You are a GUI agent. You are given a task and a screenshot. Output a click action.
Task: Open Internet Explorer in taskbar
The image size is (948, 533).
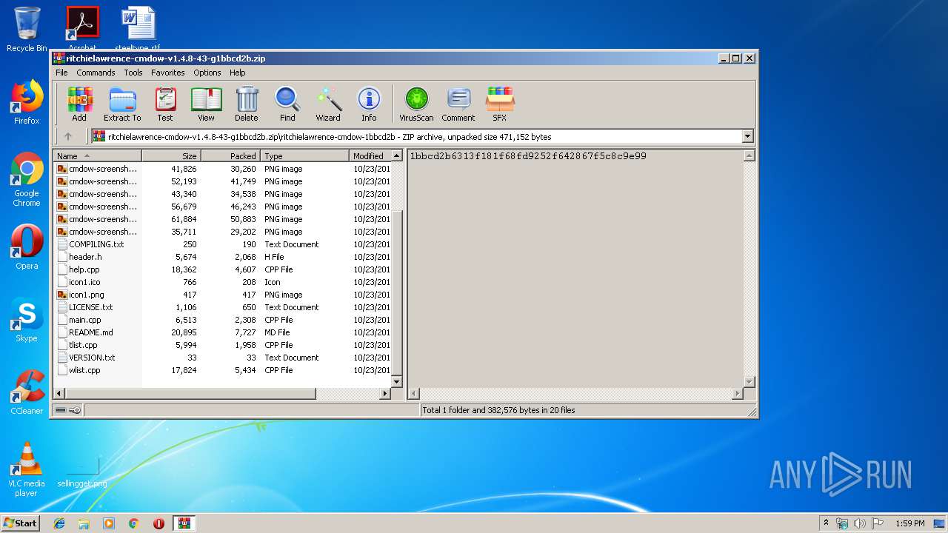pos(59,523)
